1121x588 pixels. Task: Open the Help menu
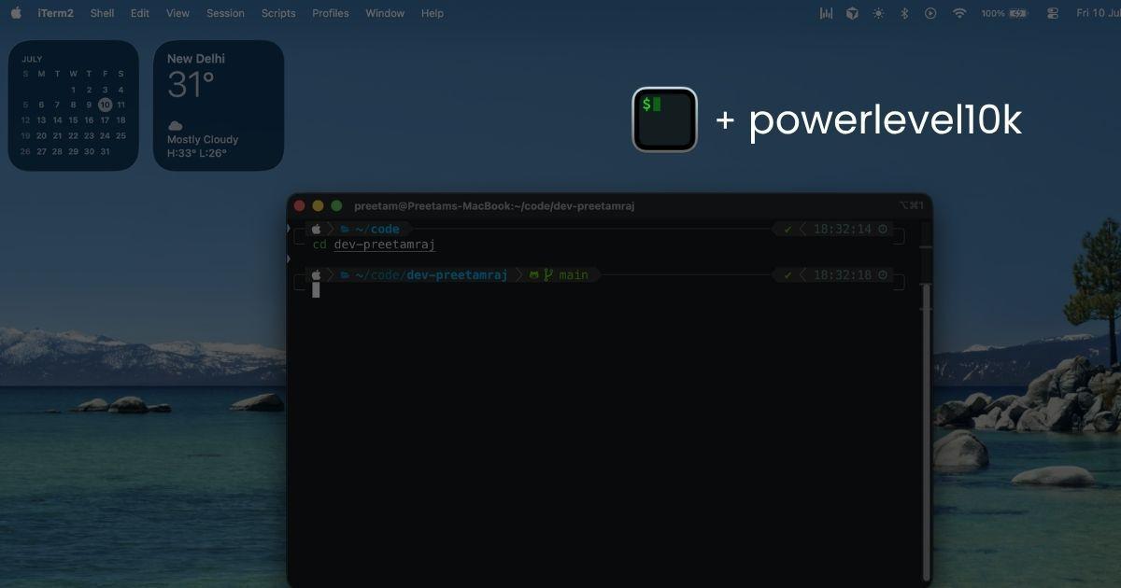(433, 13)
